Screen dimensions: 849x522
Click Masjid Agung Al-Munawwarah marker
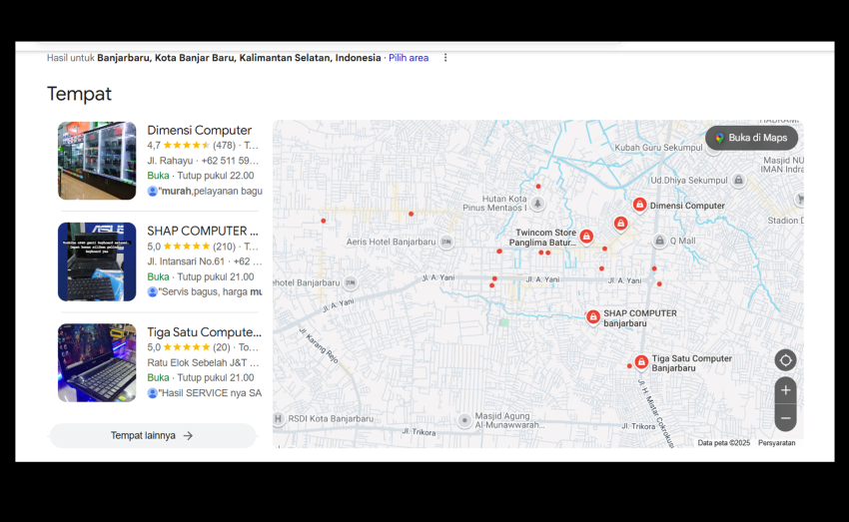click(x=464, y=421)
